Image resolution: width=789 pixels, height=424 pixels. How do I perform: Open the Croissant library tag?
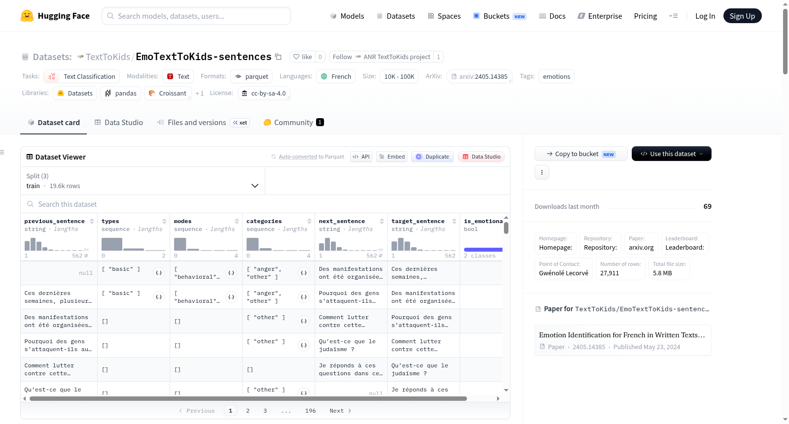(168, 93)
